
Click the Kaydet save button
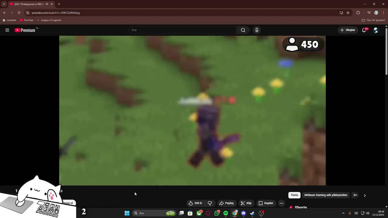click(266, 203)
